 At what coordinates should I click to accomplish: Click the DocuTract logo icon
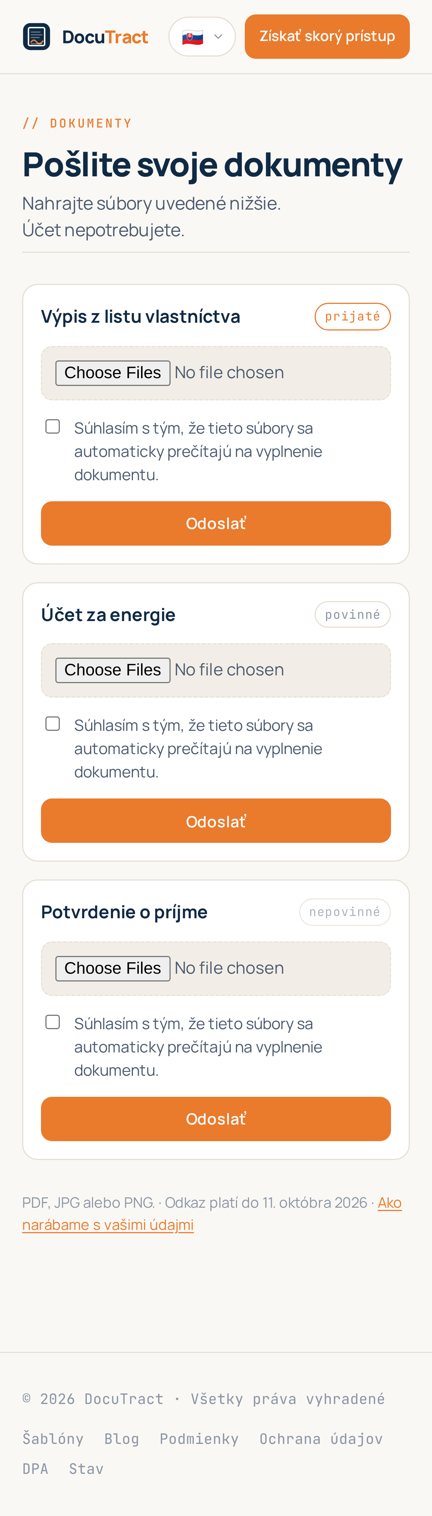tap(37, 37)
